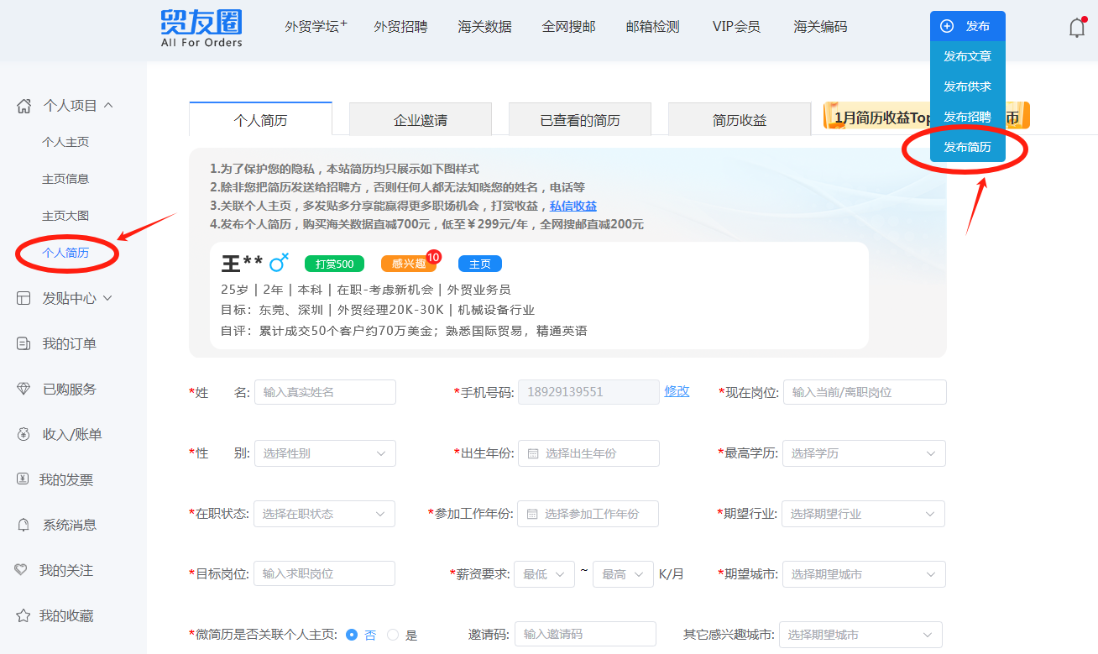Click the home icon beside 个人项目
This screenshot has width=1098, height=654.
coord(24,106)
